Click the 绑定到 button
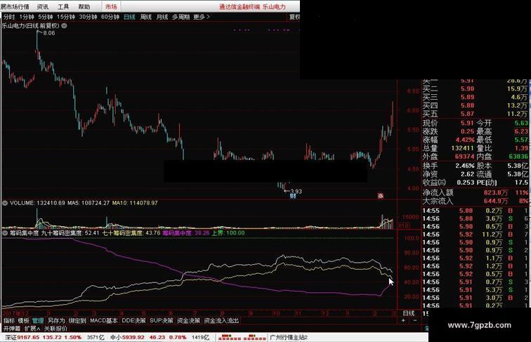The image size is (531, 342). click(77, 320)
